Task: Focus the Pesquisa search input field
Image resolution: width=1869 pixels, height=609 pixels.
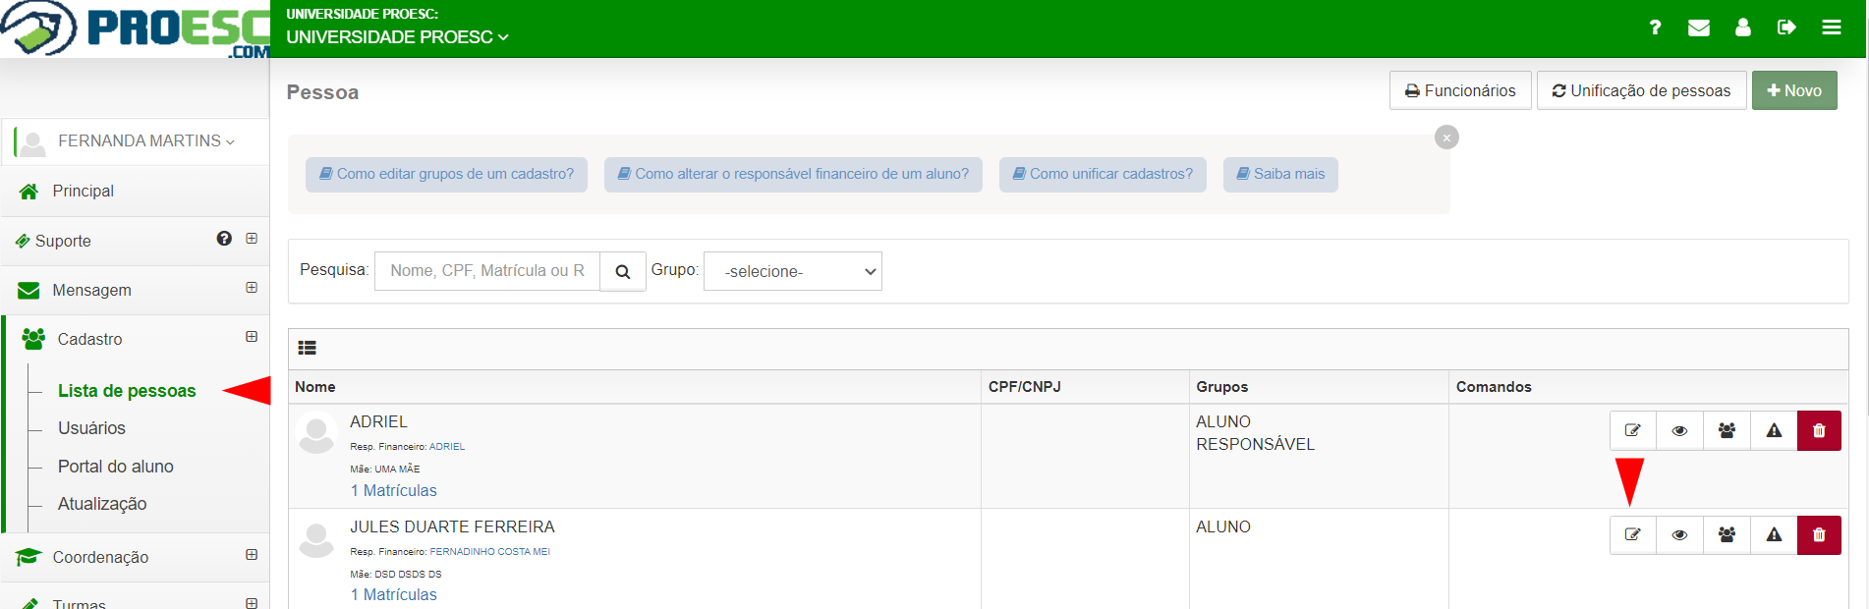Action: tap(487, 271)
